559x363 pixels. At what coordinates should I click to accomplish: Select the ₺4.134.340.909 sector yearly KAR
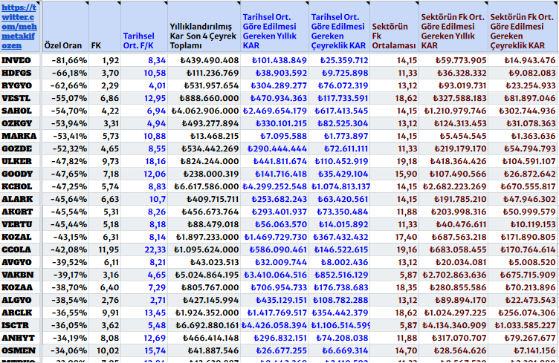tap(454, 326)
